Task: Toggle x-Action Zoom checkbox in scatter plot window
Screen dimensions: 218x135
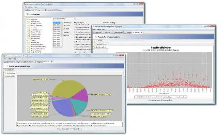Action: click(149, 100)
